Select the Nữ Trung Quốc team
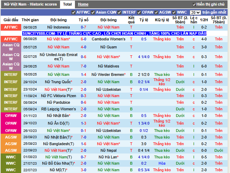Image resolution: width=230 pixels, height=173 pixels. pyautogui.click(x=58, y=82)
